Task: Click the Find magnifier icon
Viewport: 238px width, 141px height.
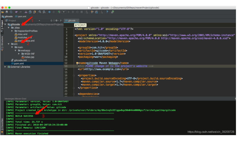Action: click(x=40, y=12)
